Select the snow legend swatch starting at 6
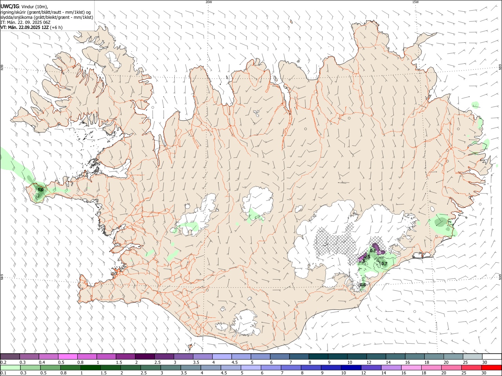This screenshot has width=502, height=376. 279,356
